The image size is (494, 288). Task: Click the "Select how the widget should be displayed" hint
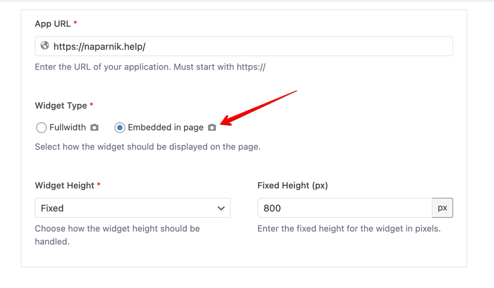147,146
